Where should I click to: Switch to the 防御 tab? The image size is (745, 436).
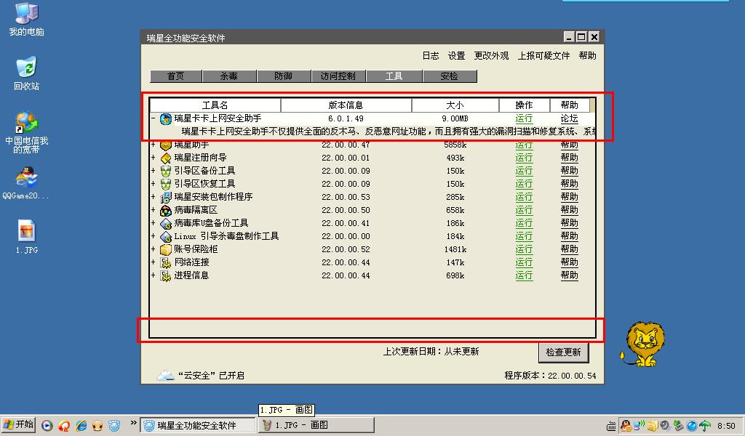(x=284, y=76)
